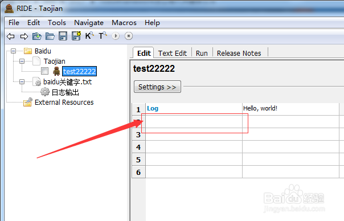Click the 'Hello, world!' argument cell
The height and width of the screenshot is (221, 344).
290,109
